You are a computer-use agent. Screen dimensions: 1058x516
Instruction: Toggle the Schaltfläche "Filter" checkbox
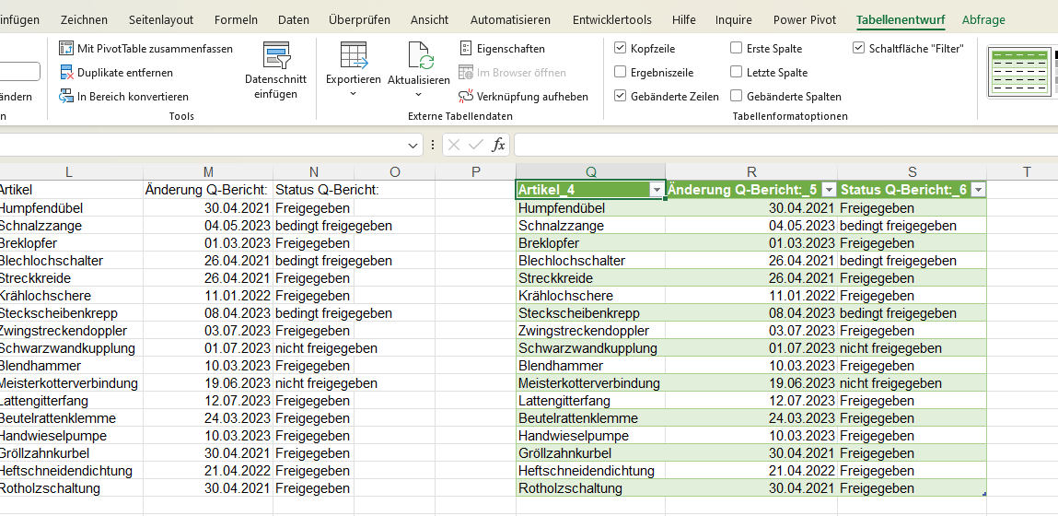tap(859, 48)
